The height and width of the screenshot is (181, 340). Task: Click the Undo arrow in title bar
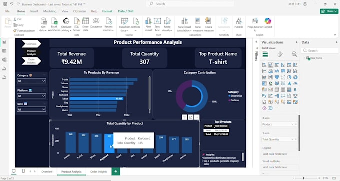pos(12,4)
